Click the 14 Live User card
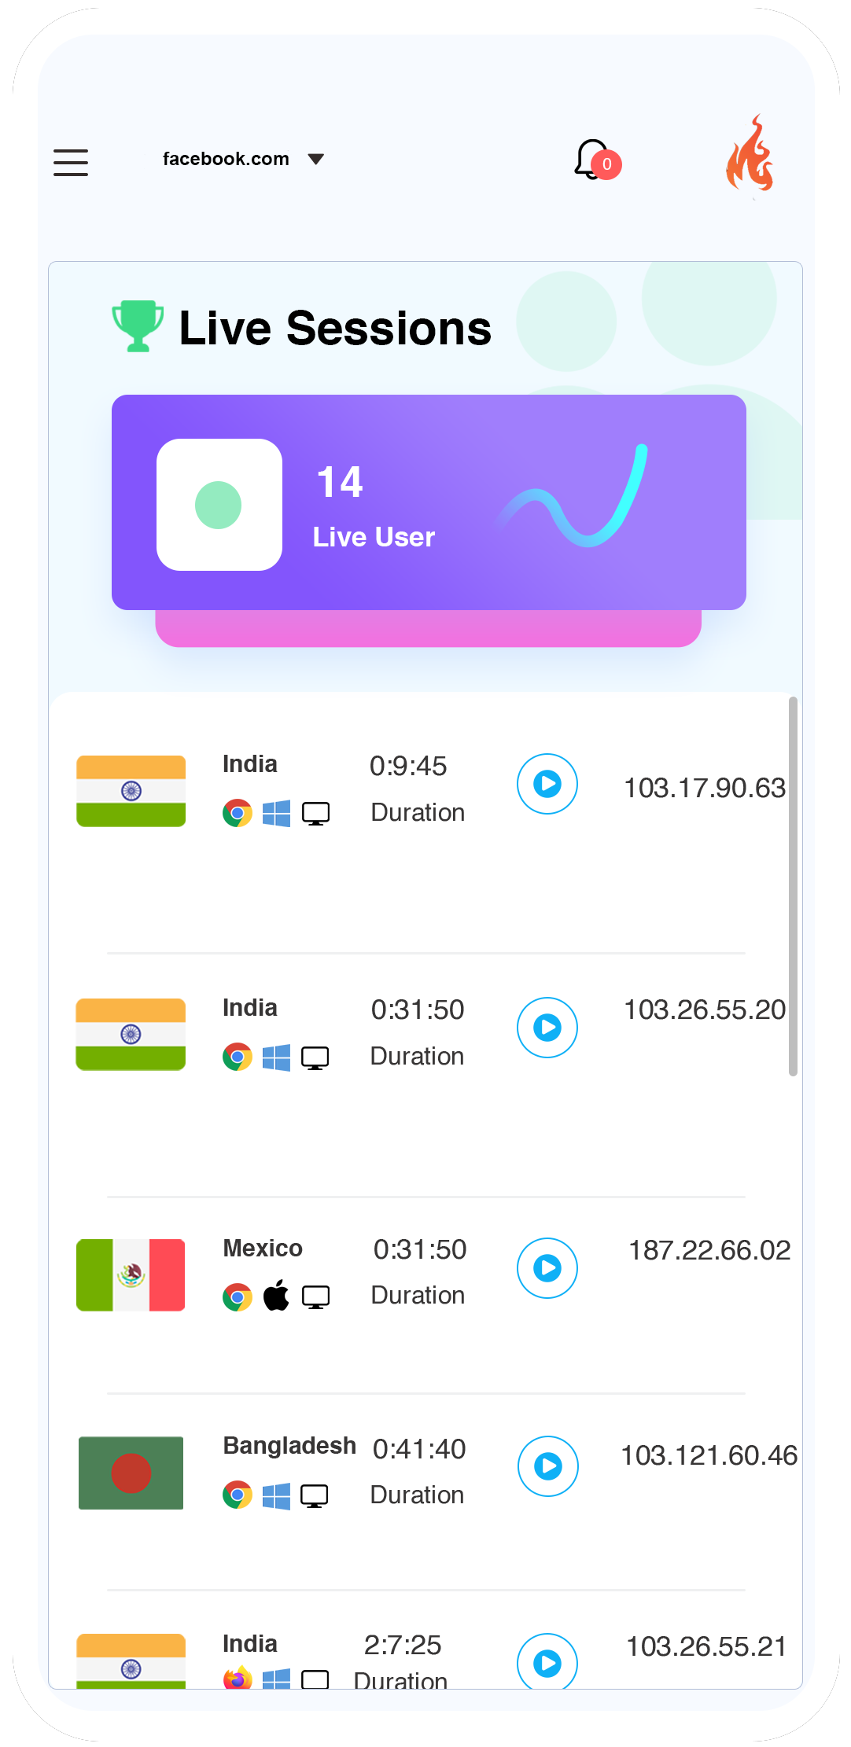 click(x=429, y=502)
